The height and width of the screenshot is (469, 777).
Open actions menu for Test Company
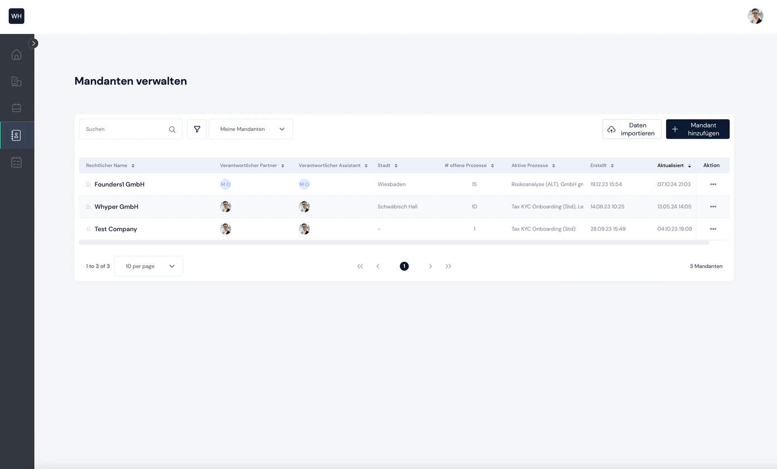(713, 229)
